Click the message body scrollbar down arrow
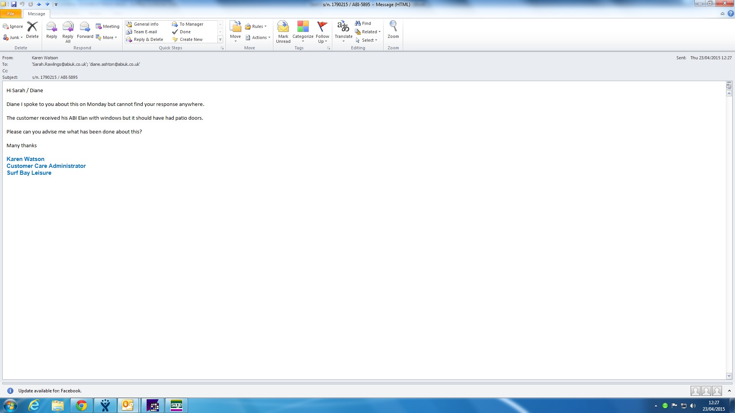The image size is (735, 413). pos(729,376)
